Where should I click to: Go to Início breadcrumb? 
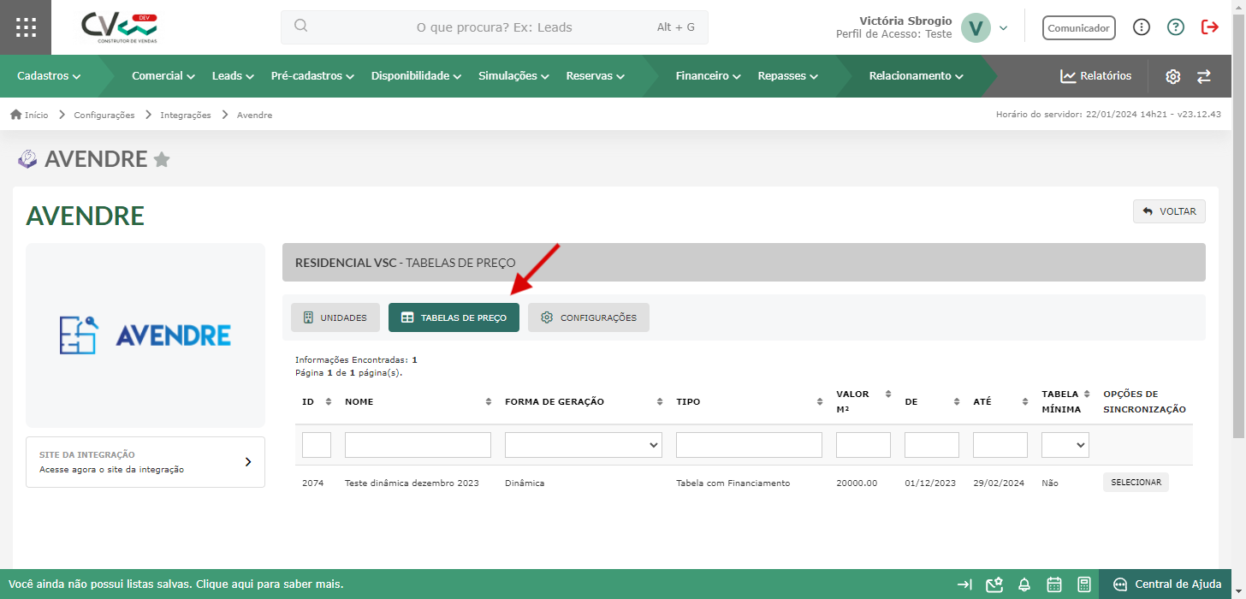[29, 115]
